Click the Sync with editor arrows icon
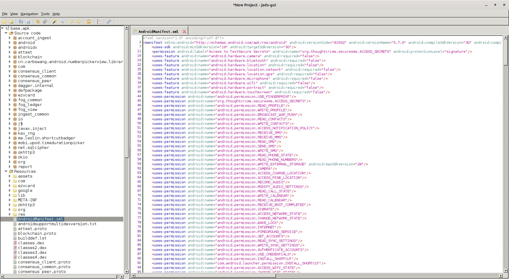509x279 pixels. click(38, 22)
